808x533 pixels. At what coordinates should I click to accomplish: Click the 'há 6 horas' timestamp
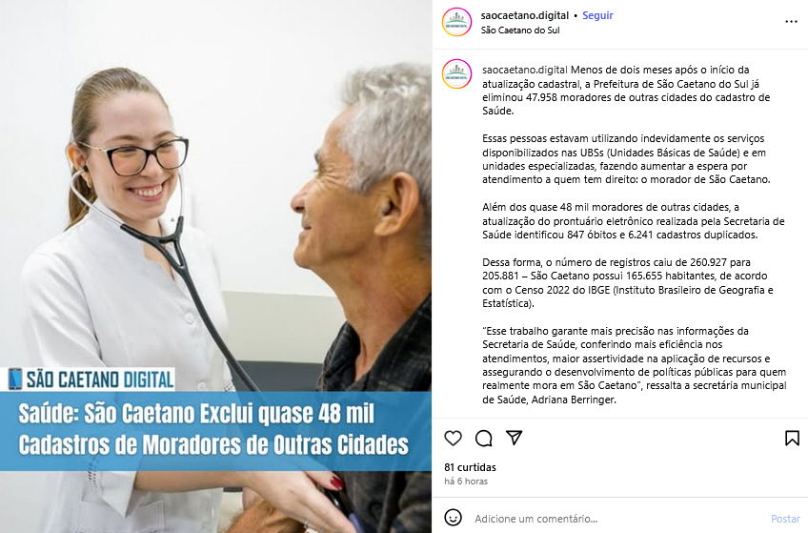[466, 481]
